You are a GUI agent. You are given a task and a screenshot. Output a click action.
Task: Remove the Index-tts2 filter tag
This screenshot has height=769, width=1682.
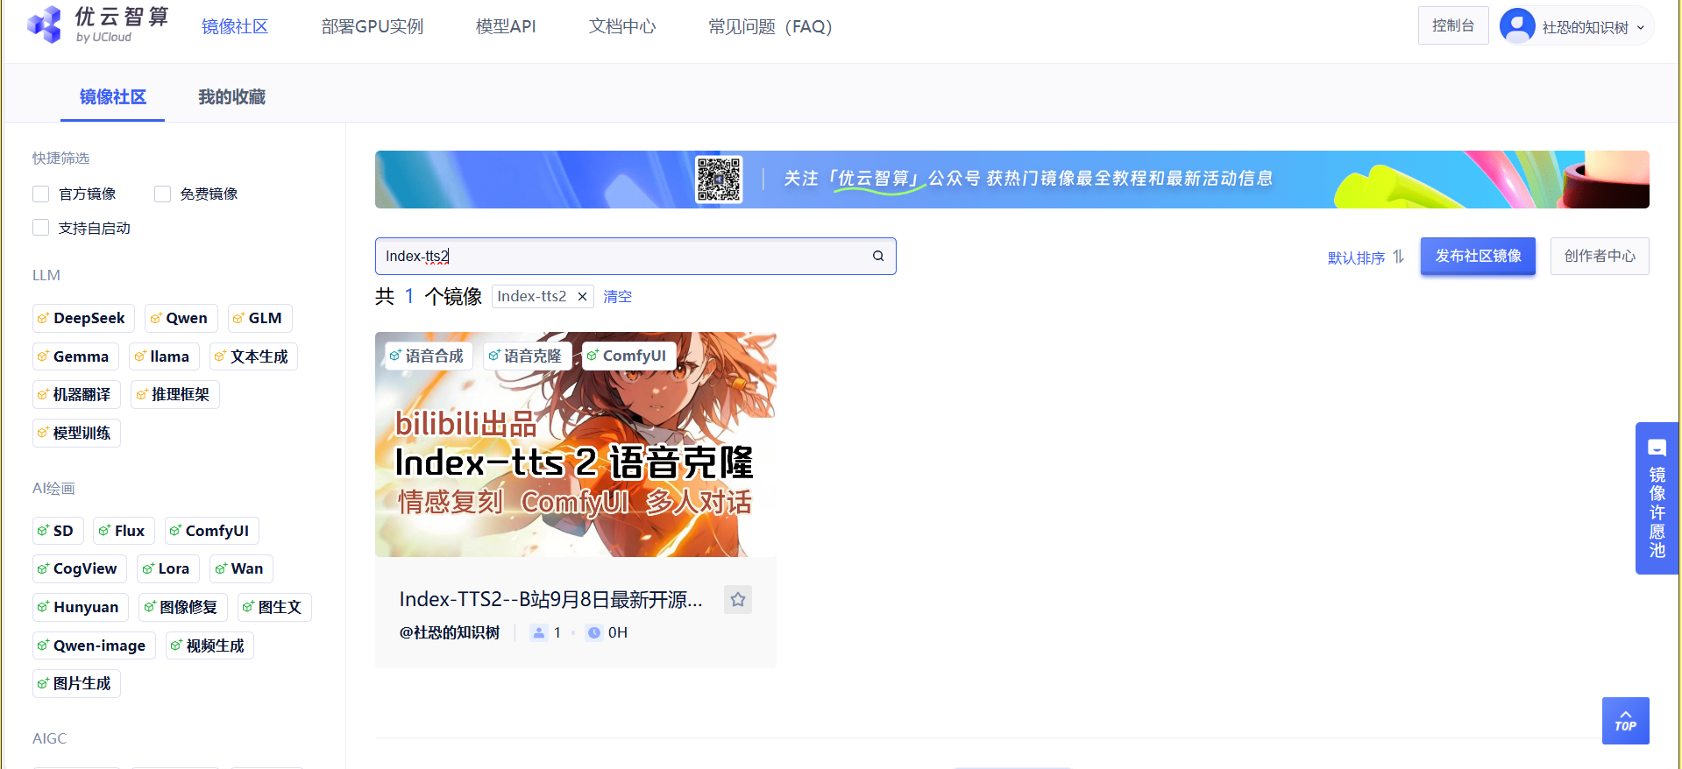click(x=582, y=297)
